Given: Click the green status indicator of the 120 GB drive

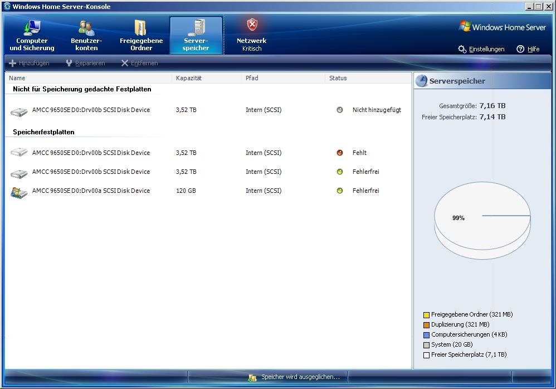Looking at the screenshot, I should (x=340, y=191).
